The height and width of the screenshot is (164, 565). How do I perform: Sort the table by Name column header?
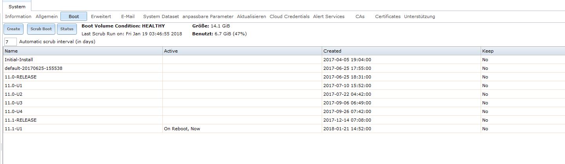click(x=82, y=51)
